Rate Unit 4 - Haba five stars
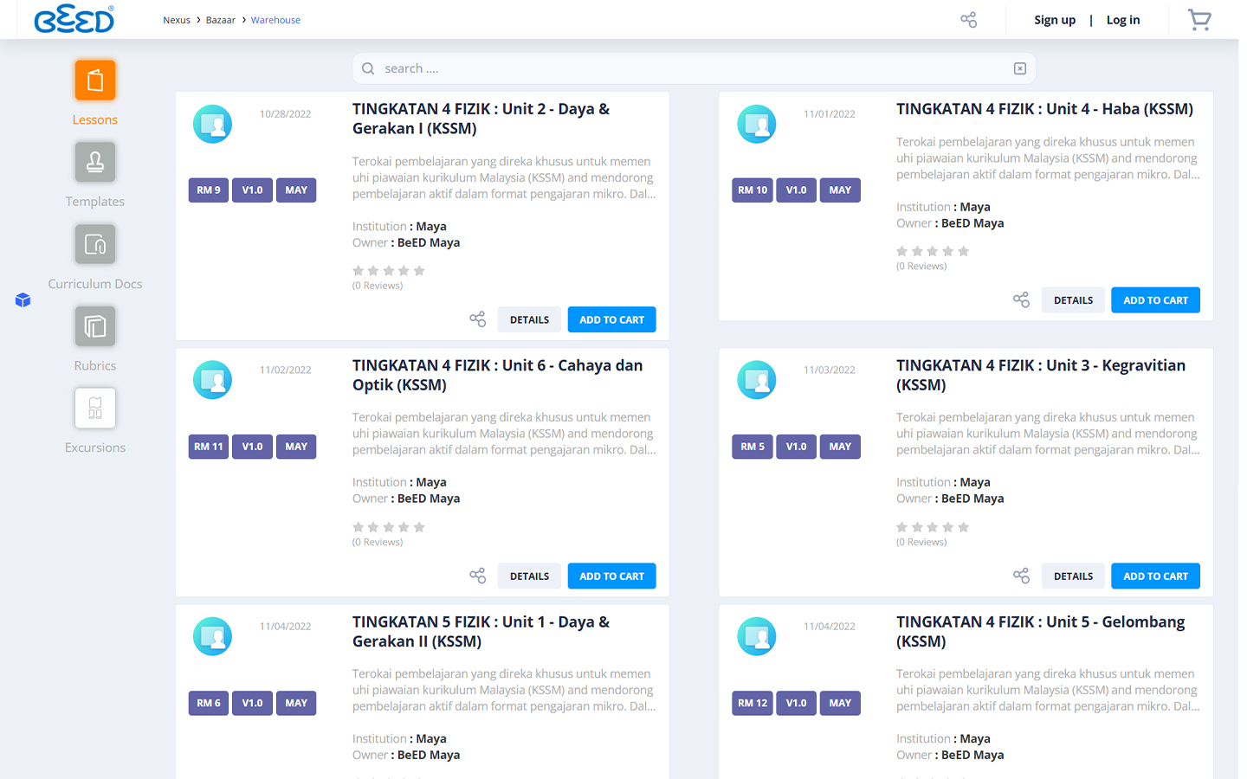This screenshot has width=1247, height=779. (x=964, y=251)
